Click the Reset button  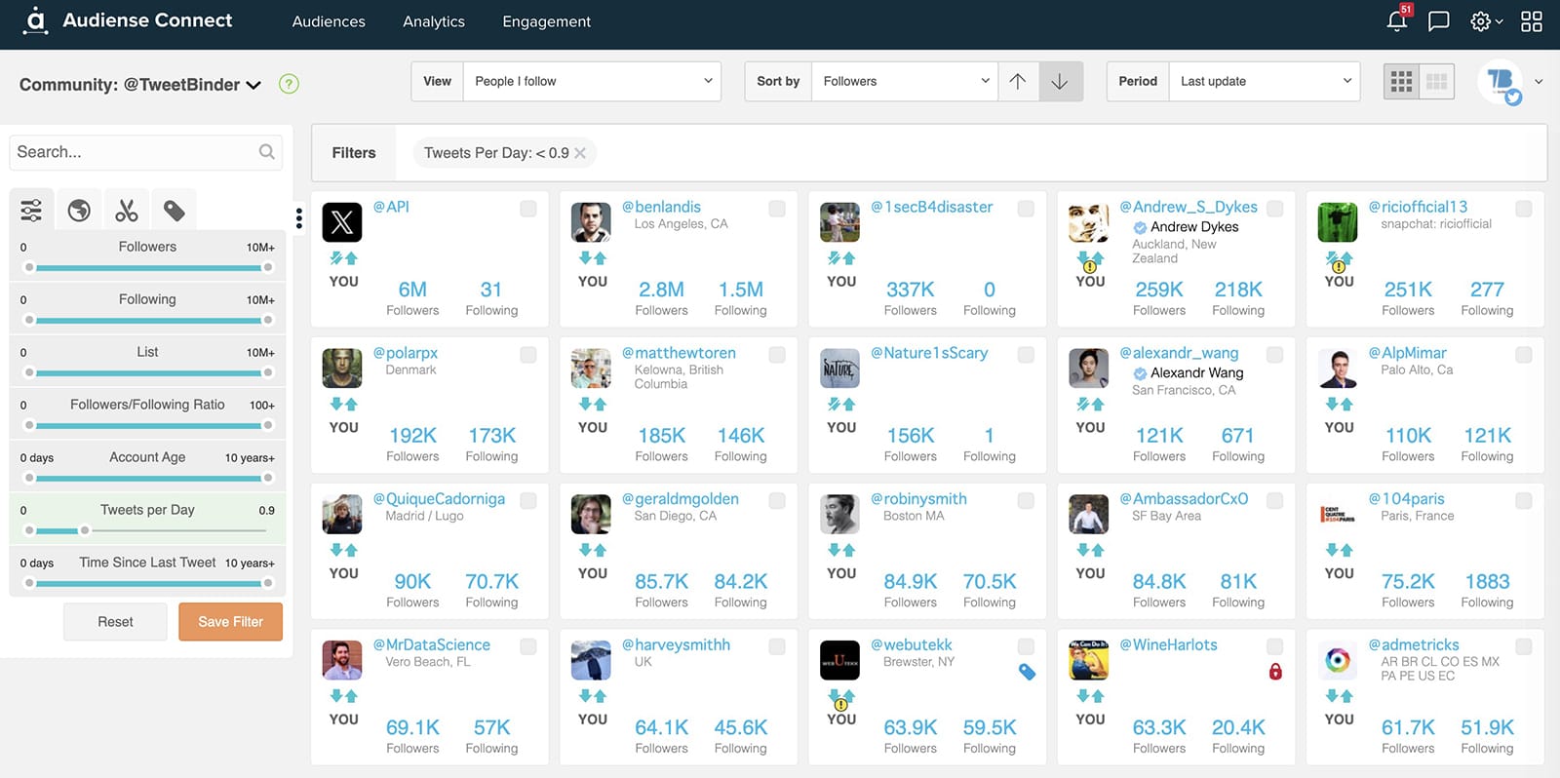(x=115, y=622)
